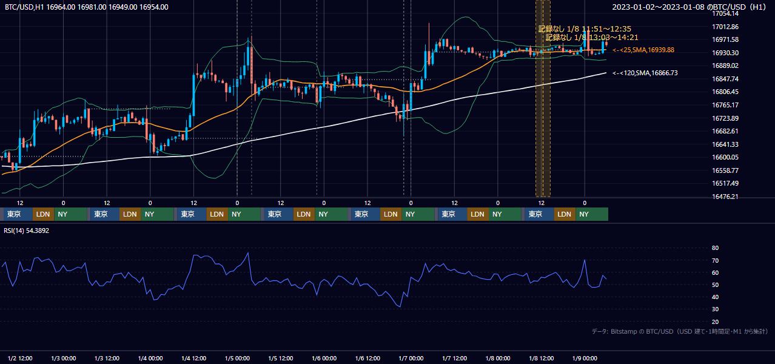Click price axis label 16971.58
This screenshot has height=364, width=775.
tap(725, 39)
